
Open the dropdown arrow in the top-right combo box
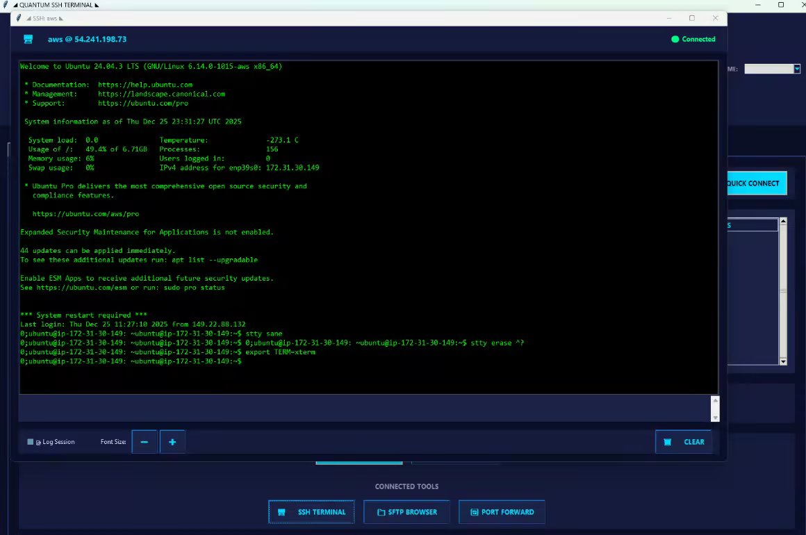point(797,69)
